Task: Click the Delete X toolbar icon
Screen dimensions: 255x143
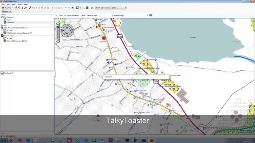Action: [x=62, y=8]
